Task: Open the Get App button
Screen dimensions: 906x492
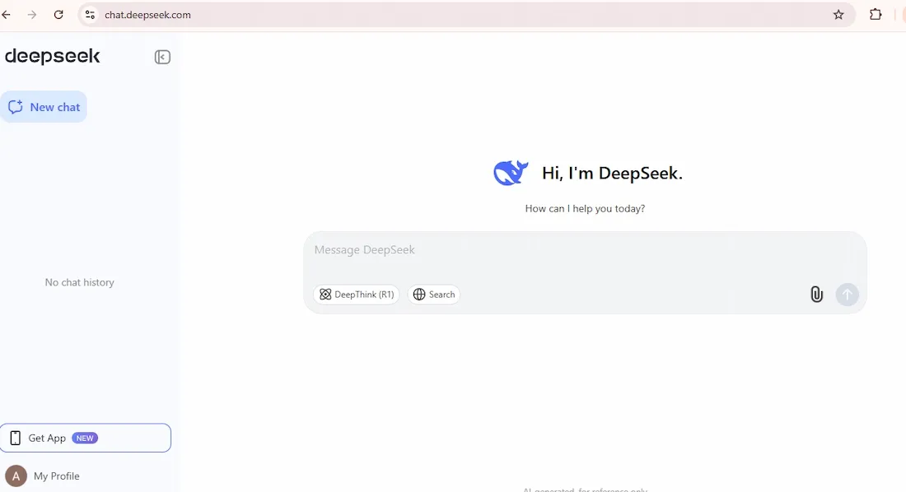Action: pyautogui.click(x=86, y=438)
